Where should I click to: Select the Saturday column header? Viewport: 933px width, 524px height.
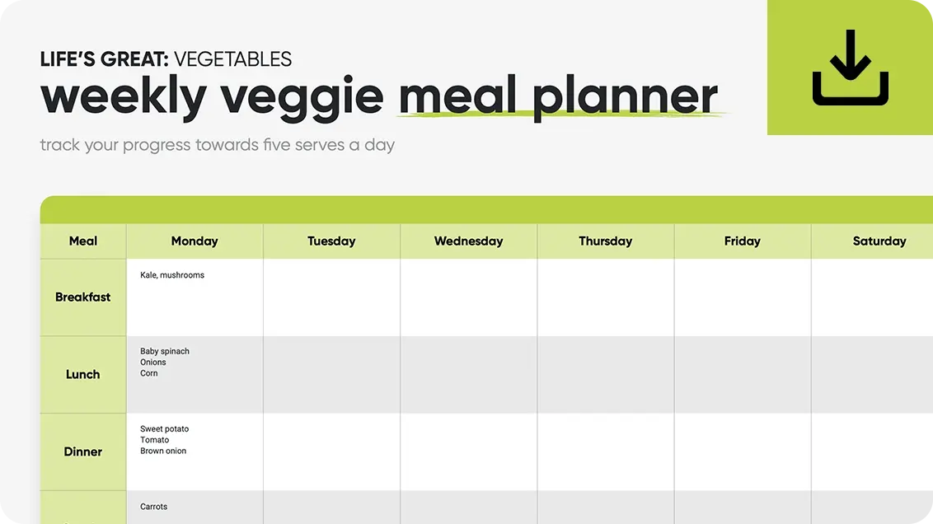pos(879,241)
